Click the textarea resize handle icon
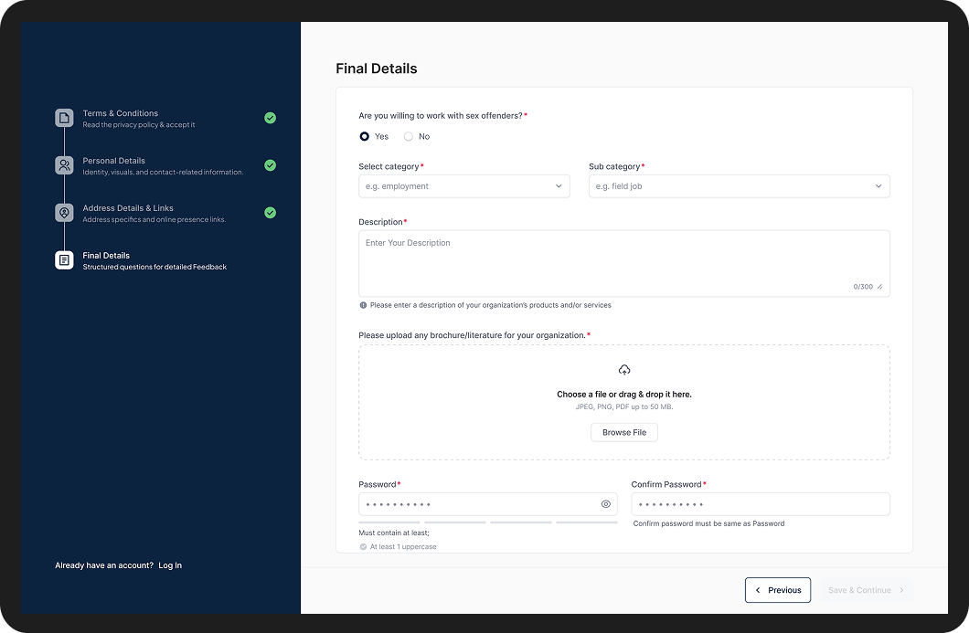969x633 pixels. point(879,287)
